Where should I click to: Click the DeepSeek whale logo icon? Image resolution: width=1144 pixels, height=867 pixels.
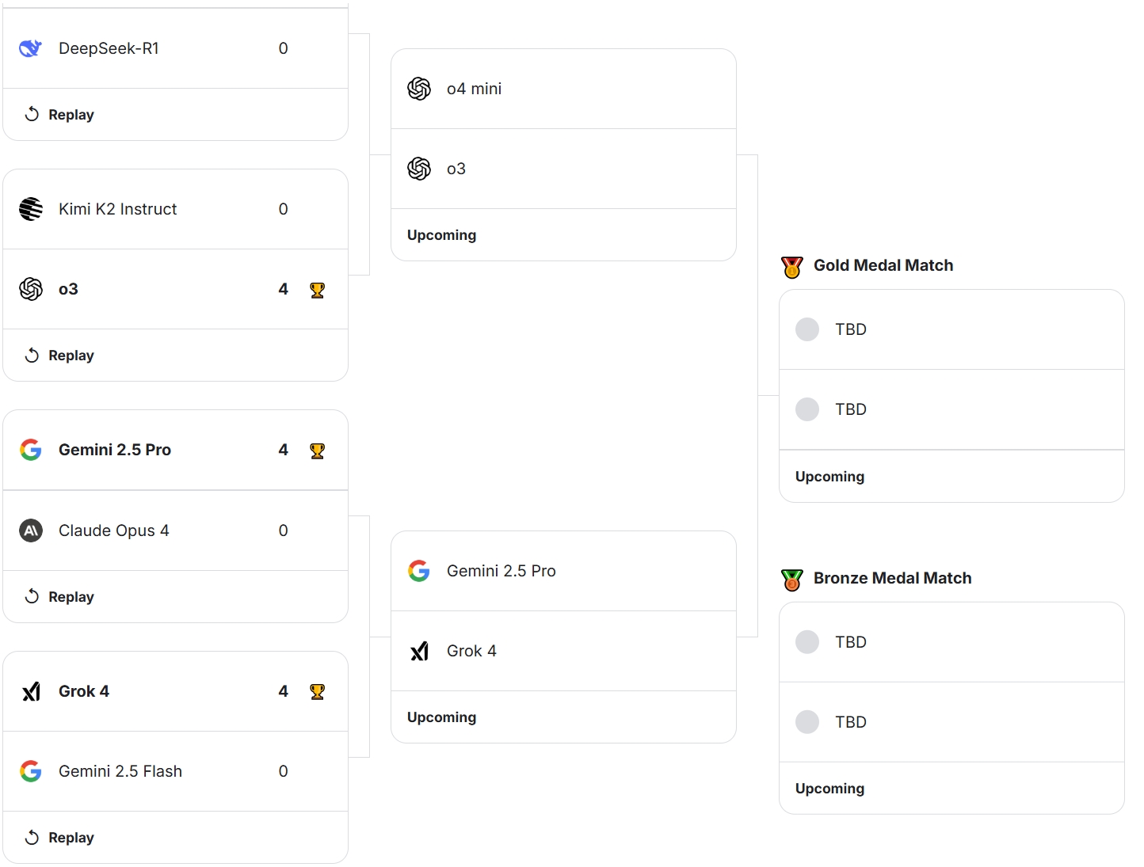pyautogui.click(x=30, y=48)
